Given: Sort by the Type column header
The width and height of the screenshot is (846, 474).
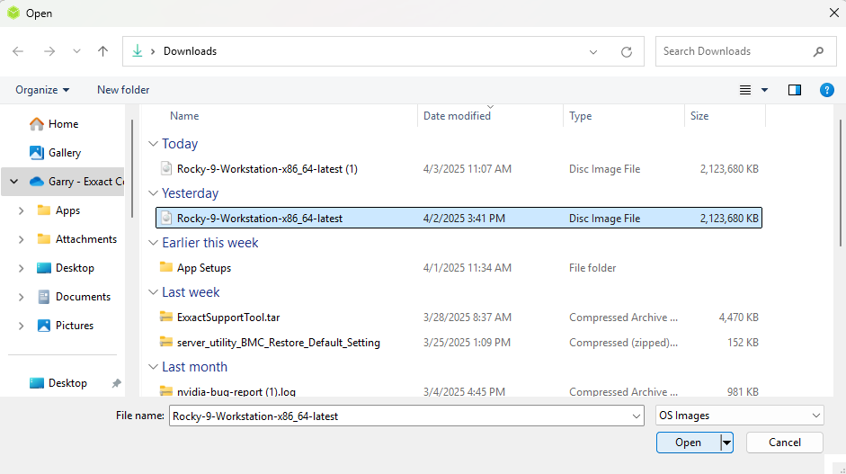Looking at the screenshot, I should [580, 116].
